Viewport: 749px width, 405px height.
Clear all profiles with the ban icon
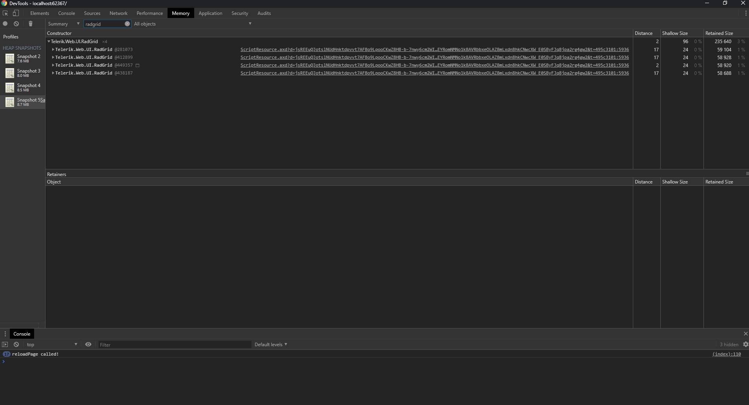pyautogui.click(x=16, y=24)
